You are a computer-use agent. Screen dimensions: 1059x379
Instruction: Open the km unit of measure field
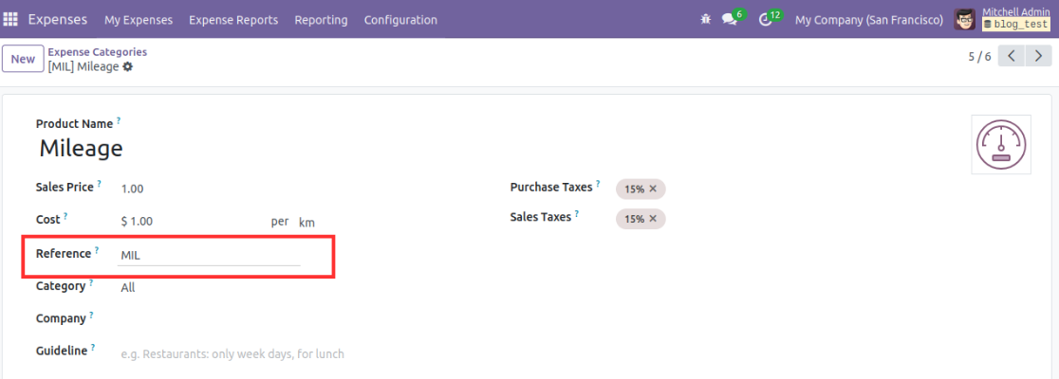pos(307,222)
